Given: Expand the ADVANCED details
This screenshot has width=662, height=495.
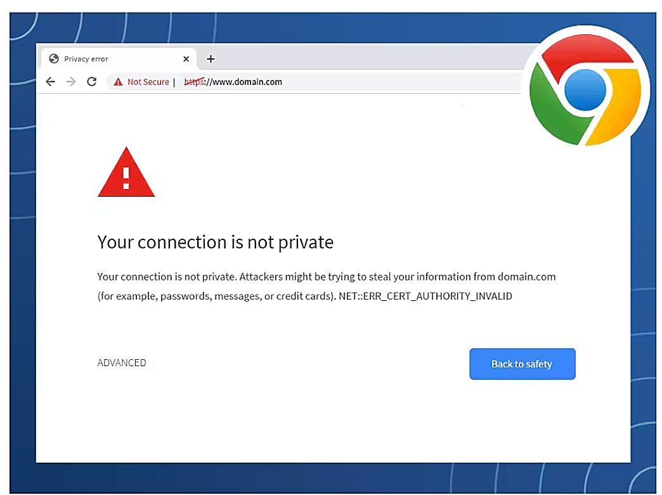Looking at the screenshot, I should (122, 363).
